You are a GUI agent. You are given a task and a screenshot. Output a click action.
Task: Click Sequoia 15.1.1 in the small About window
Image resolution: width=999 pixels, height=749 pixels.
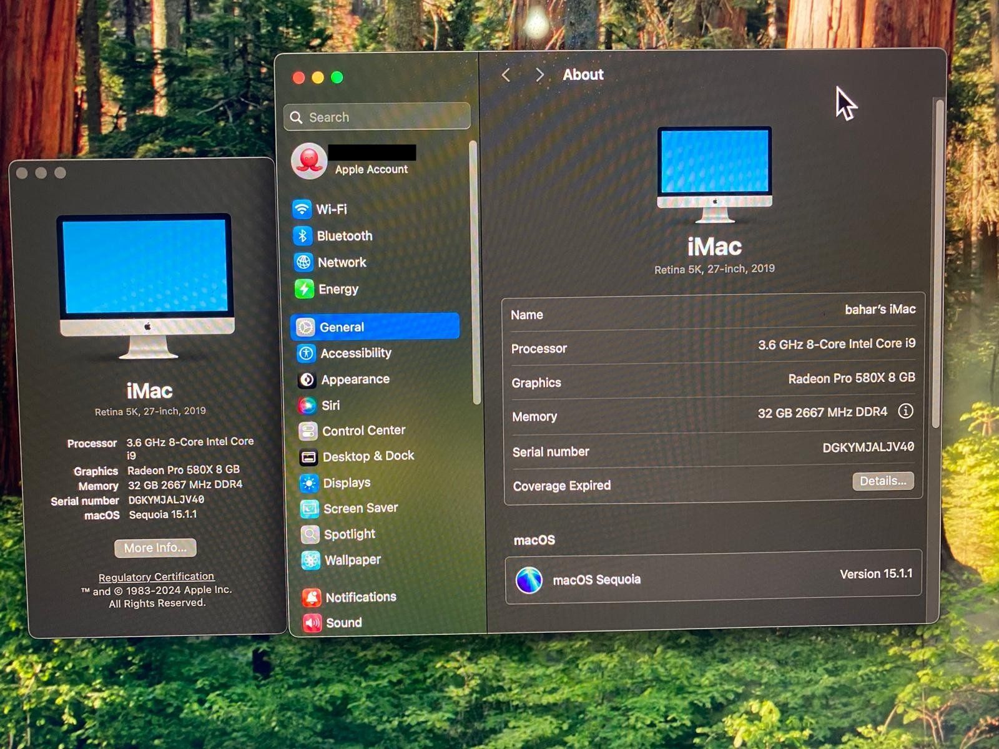coord(163,514)
